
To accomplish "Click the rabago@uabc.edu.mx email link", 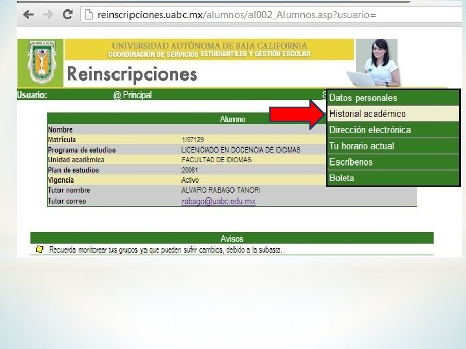I will [219, 201].
